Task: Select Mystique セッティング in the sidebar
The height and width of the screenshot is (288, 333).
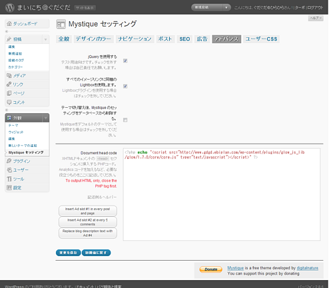Action: tap(26, 152)
